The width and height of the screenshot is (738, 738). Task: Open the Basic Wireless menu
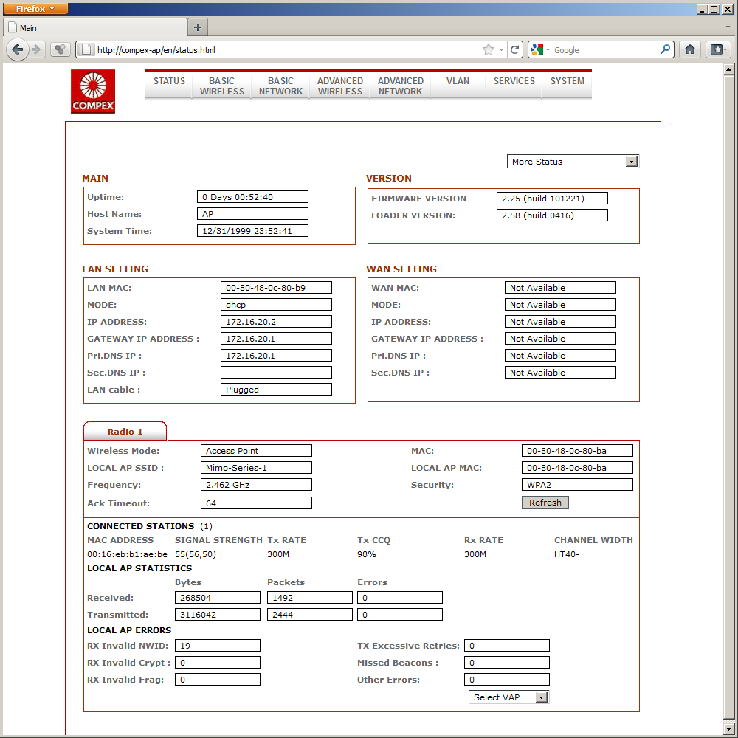tap(221, 86)
